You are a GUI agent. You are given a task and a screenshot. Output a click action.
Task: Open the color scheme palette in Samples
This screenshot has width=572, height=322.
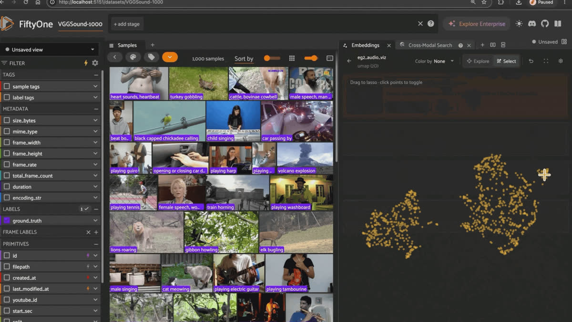point(133,57)
